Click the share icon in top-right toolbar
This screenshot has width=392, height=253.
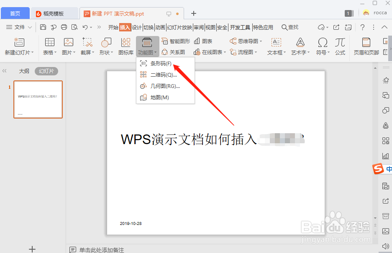[x=336, y=27]
